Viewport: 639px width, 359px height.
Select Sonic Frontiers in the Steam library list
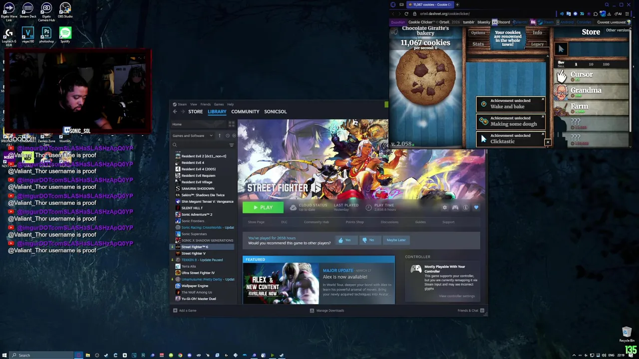pyautogui.click(x=193, y=221)
